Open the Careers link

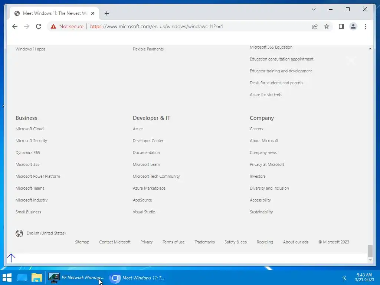pos(256,129)
